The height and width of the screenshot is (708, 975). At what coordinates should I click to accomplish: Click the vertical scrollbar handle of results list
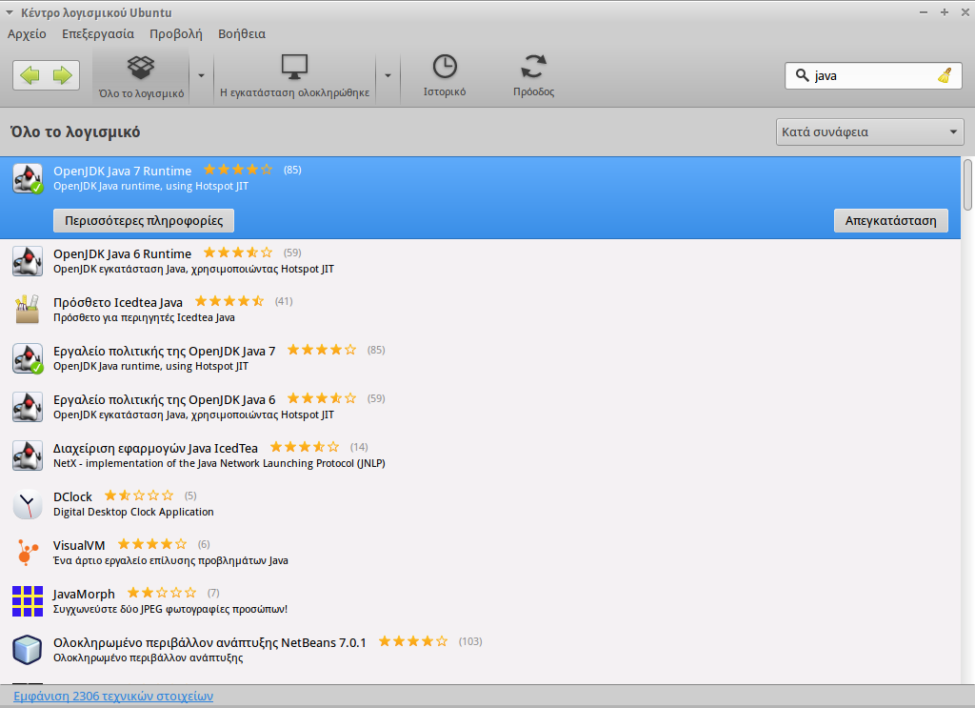[967, 186]
